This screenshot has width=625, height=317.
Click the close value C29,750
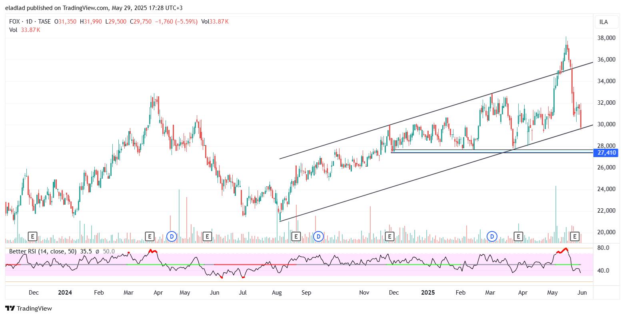coord(141,22)
